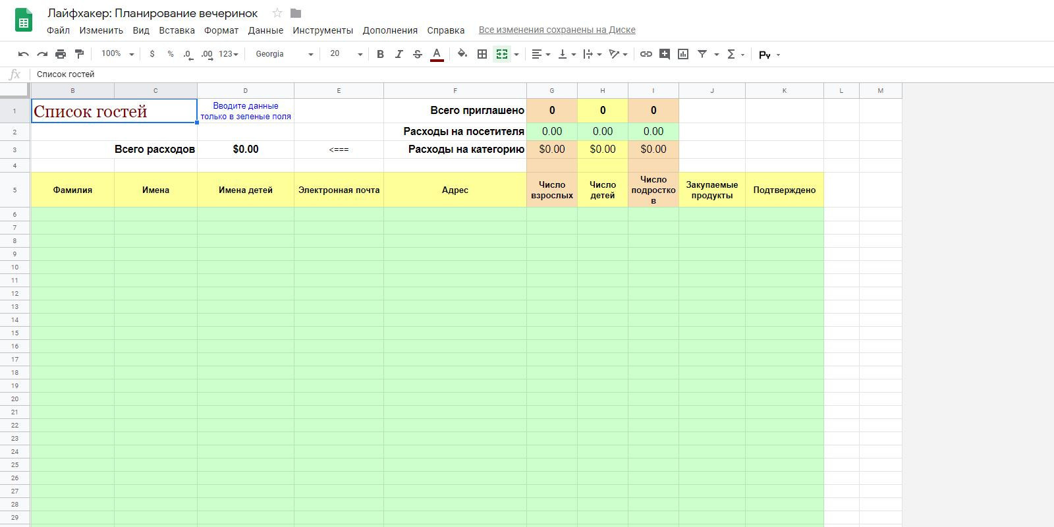Open the text color picker

click(x=436, y=54)
